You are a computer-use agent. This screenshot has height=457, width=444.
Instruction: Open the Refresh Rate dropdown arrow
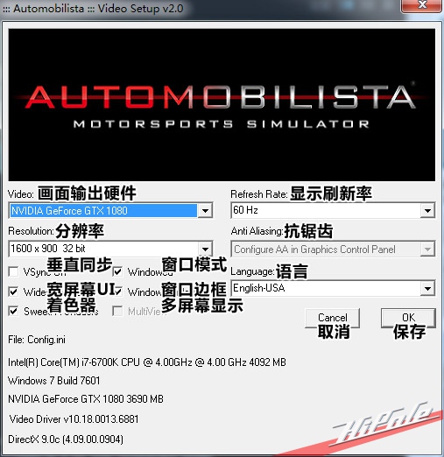pos(427,210)
